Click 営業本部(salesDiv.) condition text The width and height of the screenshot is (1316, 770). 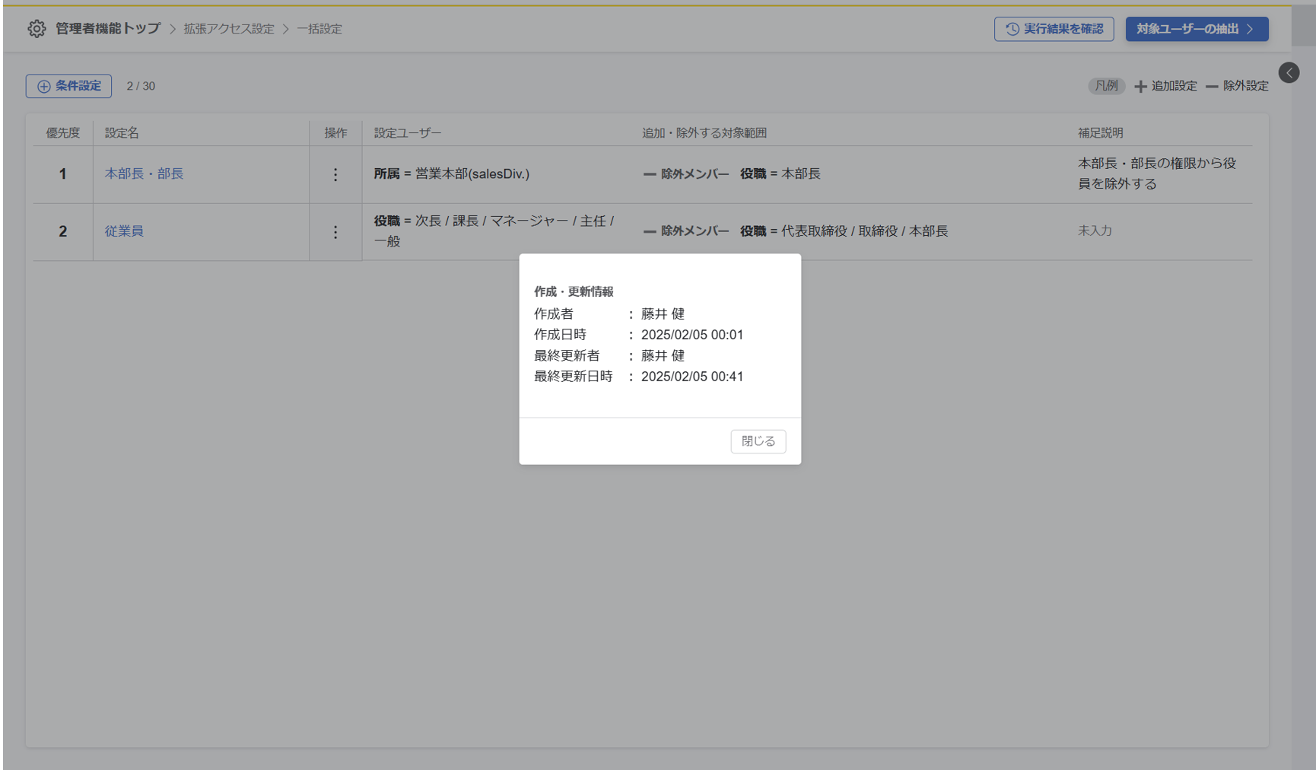472,174
